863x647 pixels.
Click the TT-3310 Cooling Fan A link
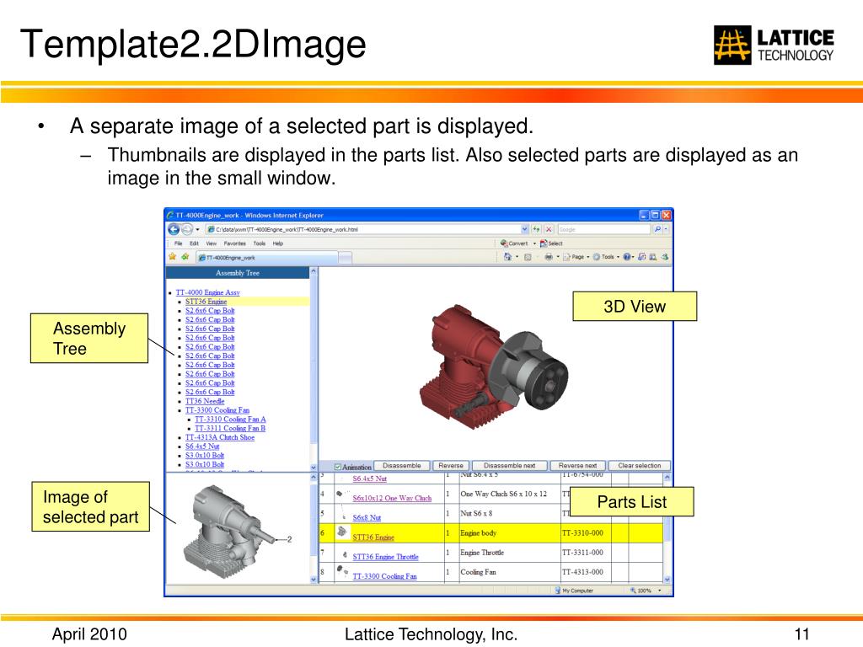pyautogui.click(x=230, y=420)
